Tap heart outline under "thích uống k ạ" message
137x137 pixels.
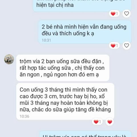tap(126, 45)
